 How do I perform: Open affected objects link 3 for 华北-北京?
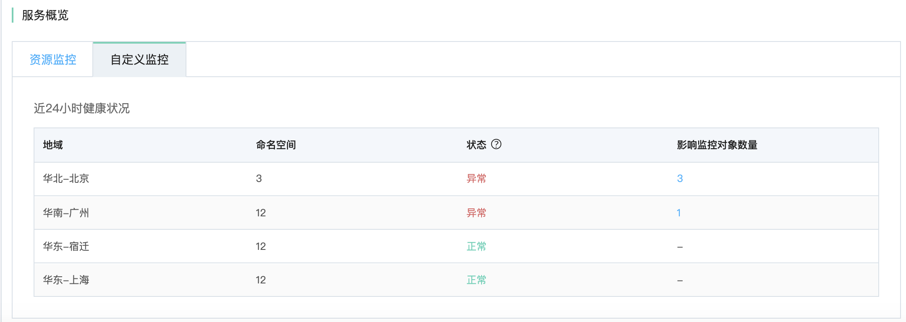tap(680, 179)
